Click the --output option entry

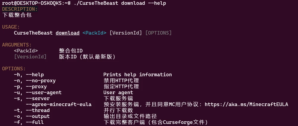pyautogui.click(x=32, y=116)
